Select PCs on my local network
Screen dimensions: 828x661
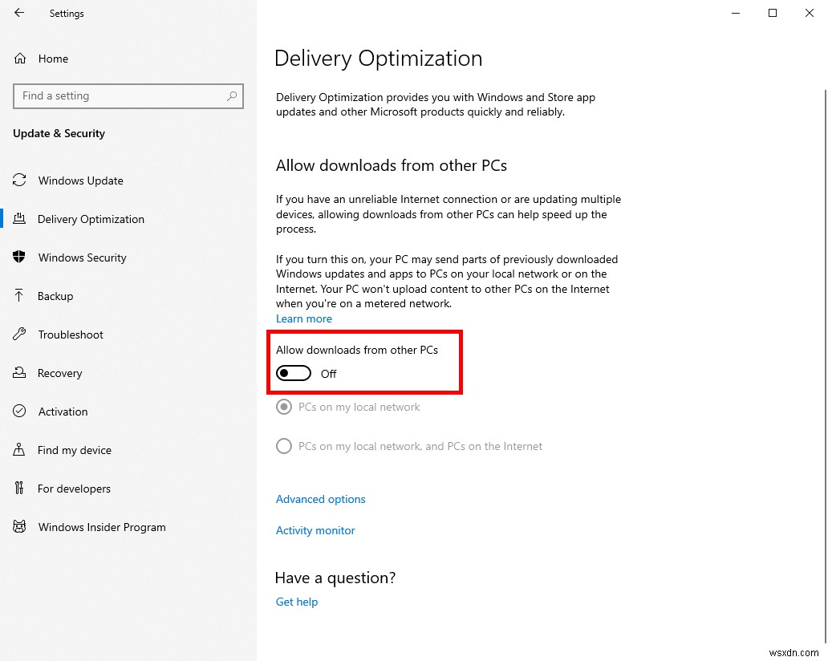coord(283,407)
